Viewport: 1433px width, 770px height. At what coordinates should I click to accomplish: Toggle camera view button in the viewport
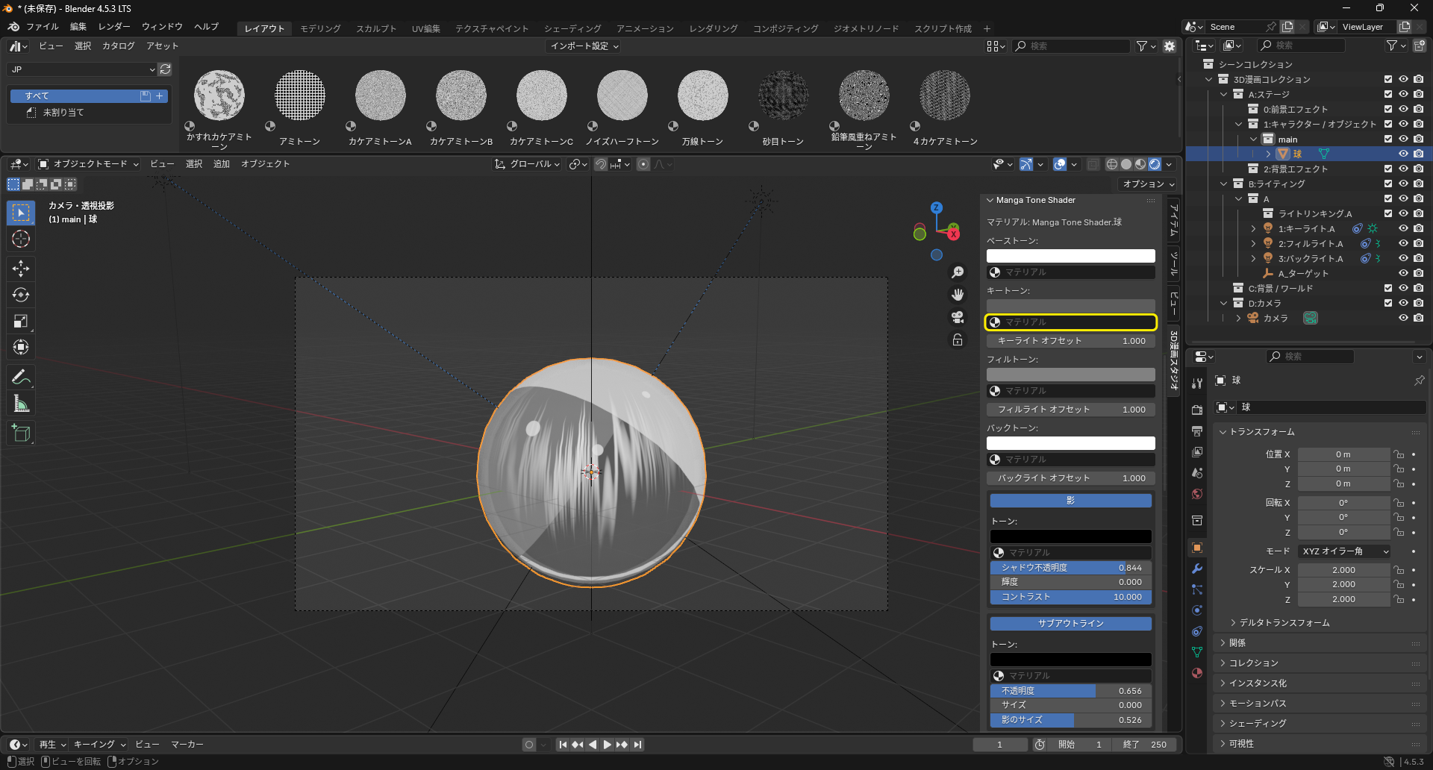(958, 317)
